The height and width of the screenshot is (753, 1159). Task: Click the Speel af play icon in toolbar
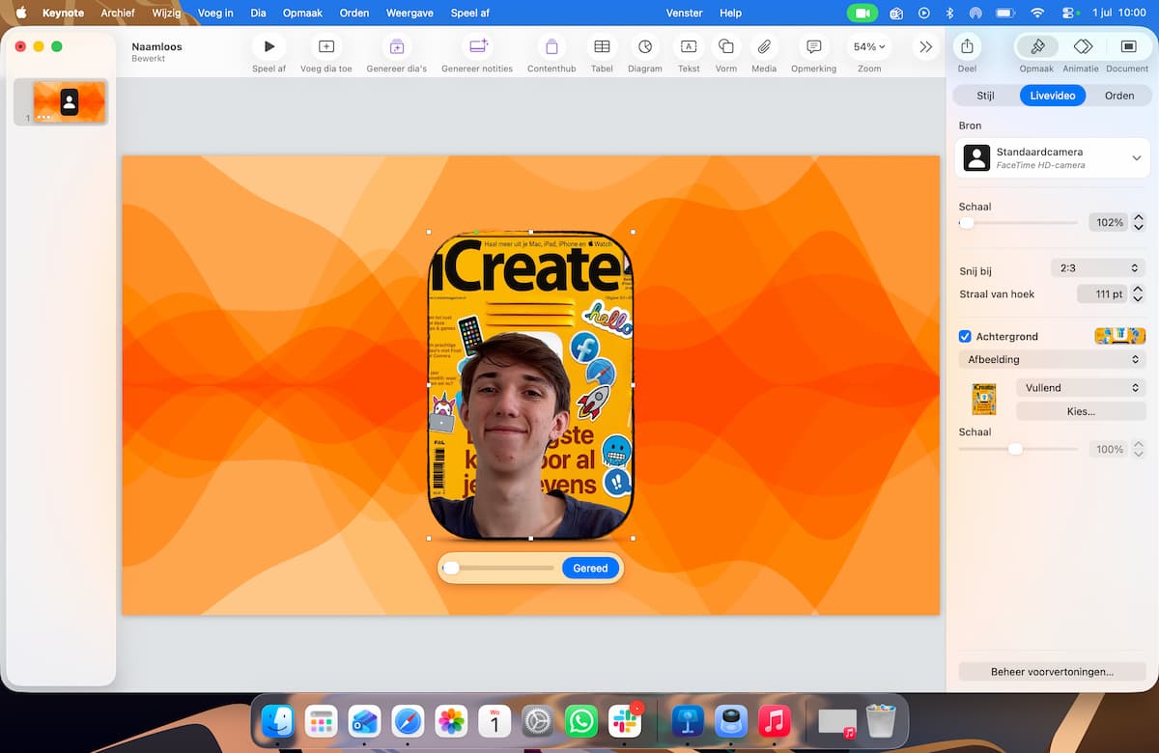pyautogui.click(x=269, y=46)
